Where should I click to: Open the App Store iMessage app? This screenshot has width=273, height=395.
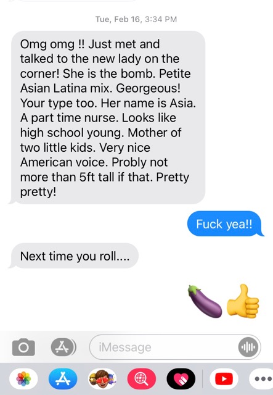(63, 378)
